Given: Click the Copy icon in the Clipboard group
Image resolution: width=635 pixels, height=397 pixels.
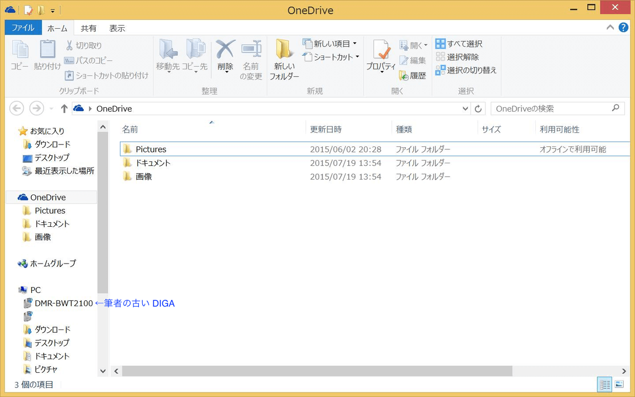Looking at the screenshot, I should (20, 49).
